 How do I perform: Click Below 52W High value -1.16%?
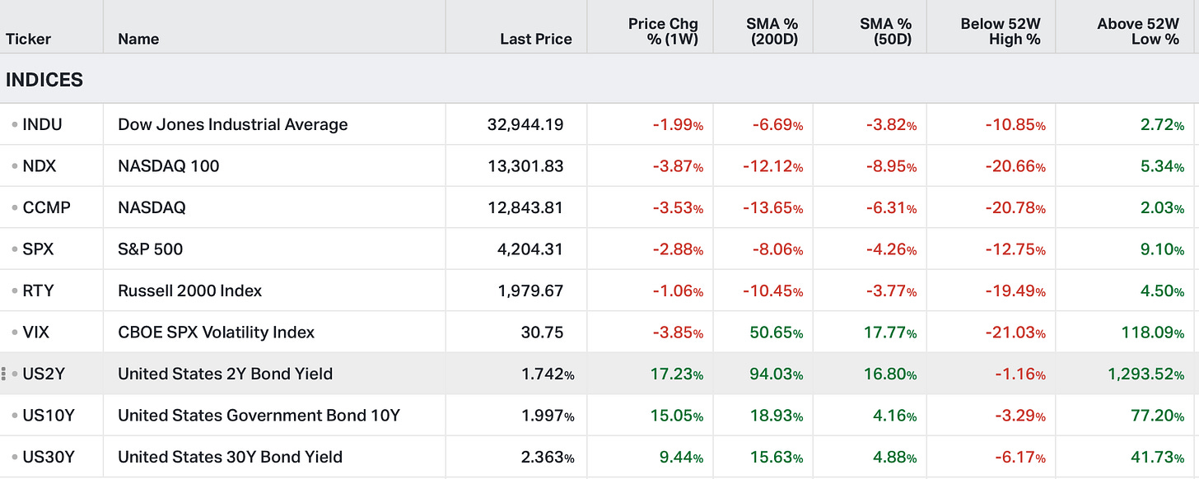(x=1019, y=374)
